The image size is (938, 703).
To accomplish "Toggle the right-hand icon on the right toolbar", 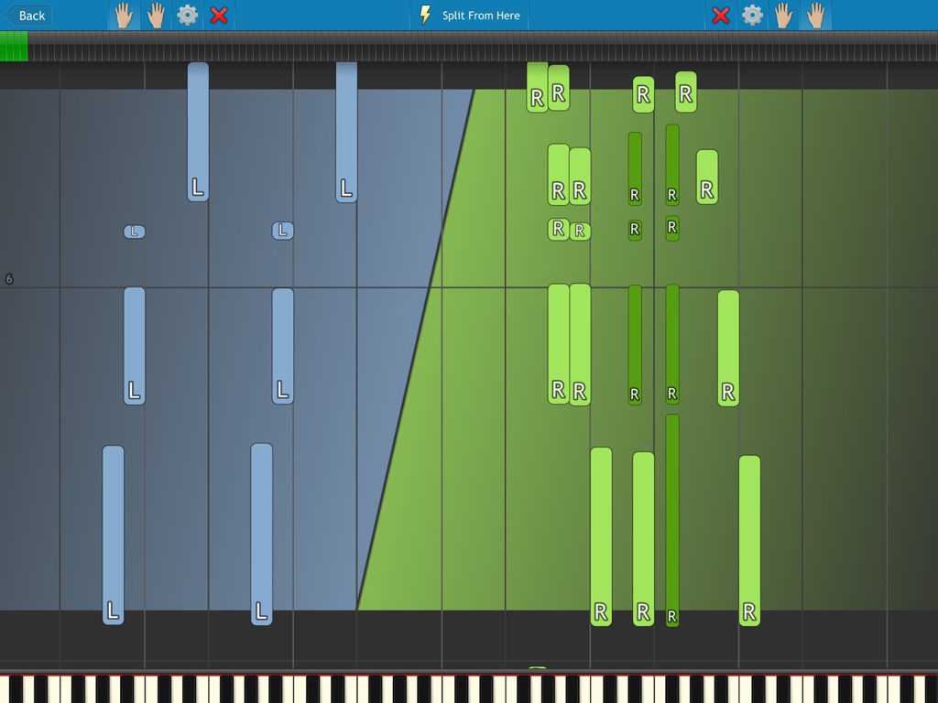I will pos(815,15).
